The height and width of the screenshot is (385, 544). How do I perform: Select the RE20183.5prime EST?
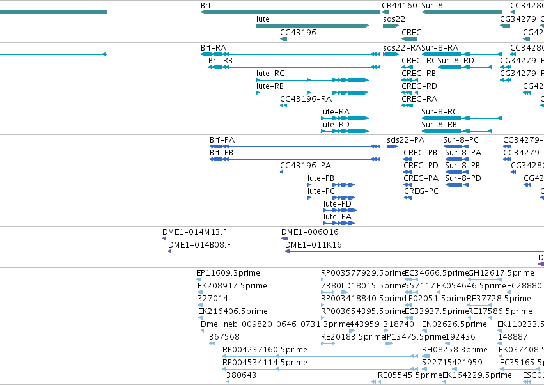[x=328, y=343]
